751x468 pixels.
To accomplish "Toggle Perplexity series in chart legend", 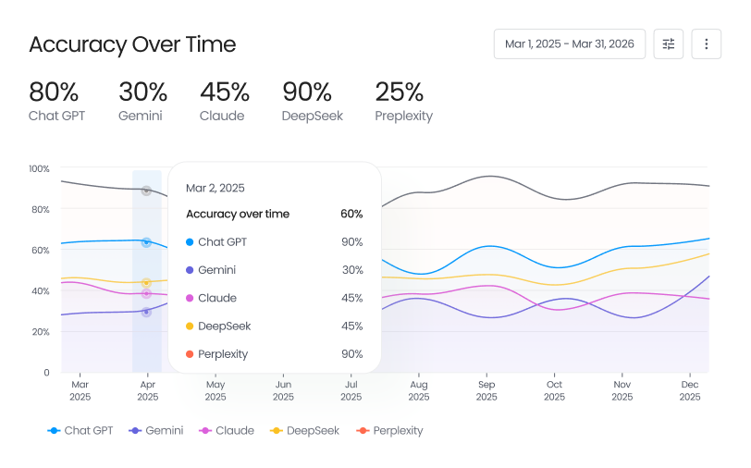I will click(x=390, y=431).
